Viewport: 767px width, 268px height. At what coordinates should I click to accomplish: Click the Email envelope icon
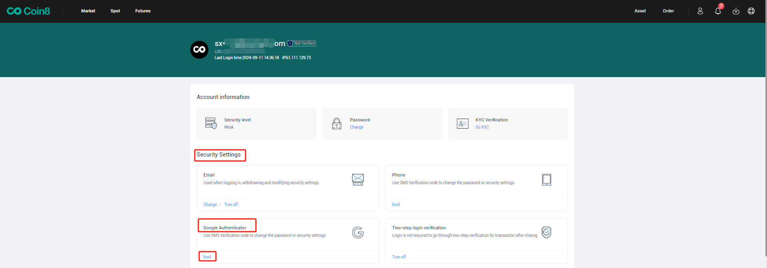pos(358,180)
